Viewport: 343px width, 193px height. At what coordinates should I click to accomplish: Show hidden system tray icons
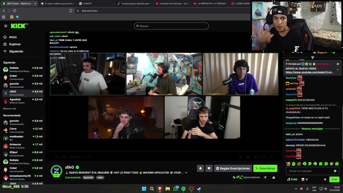296,189
